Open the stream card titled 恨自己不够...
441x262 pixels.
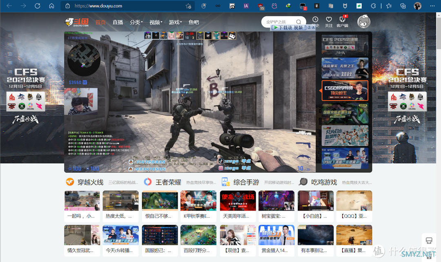pyautogui.click(x=160, y=206)
